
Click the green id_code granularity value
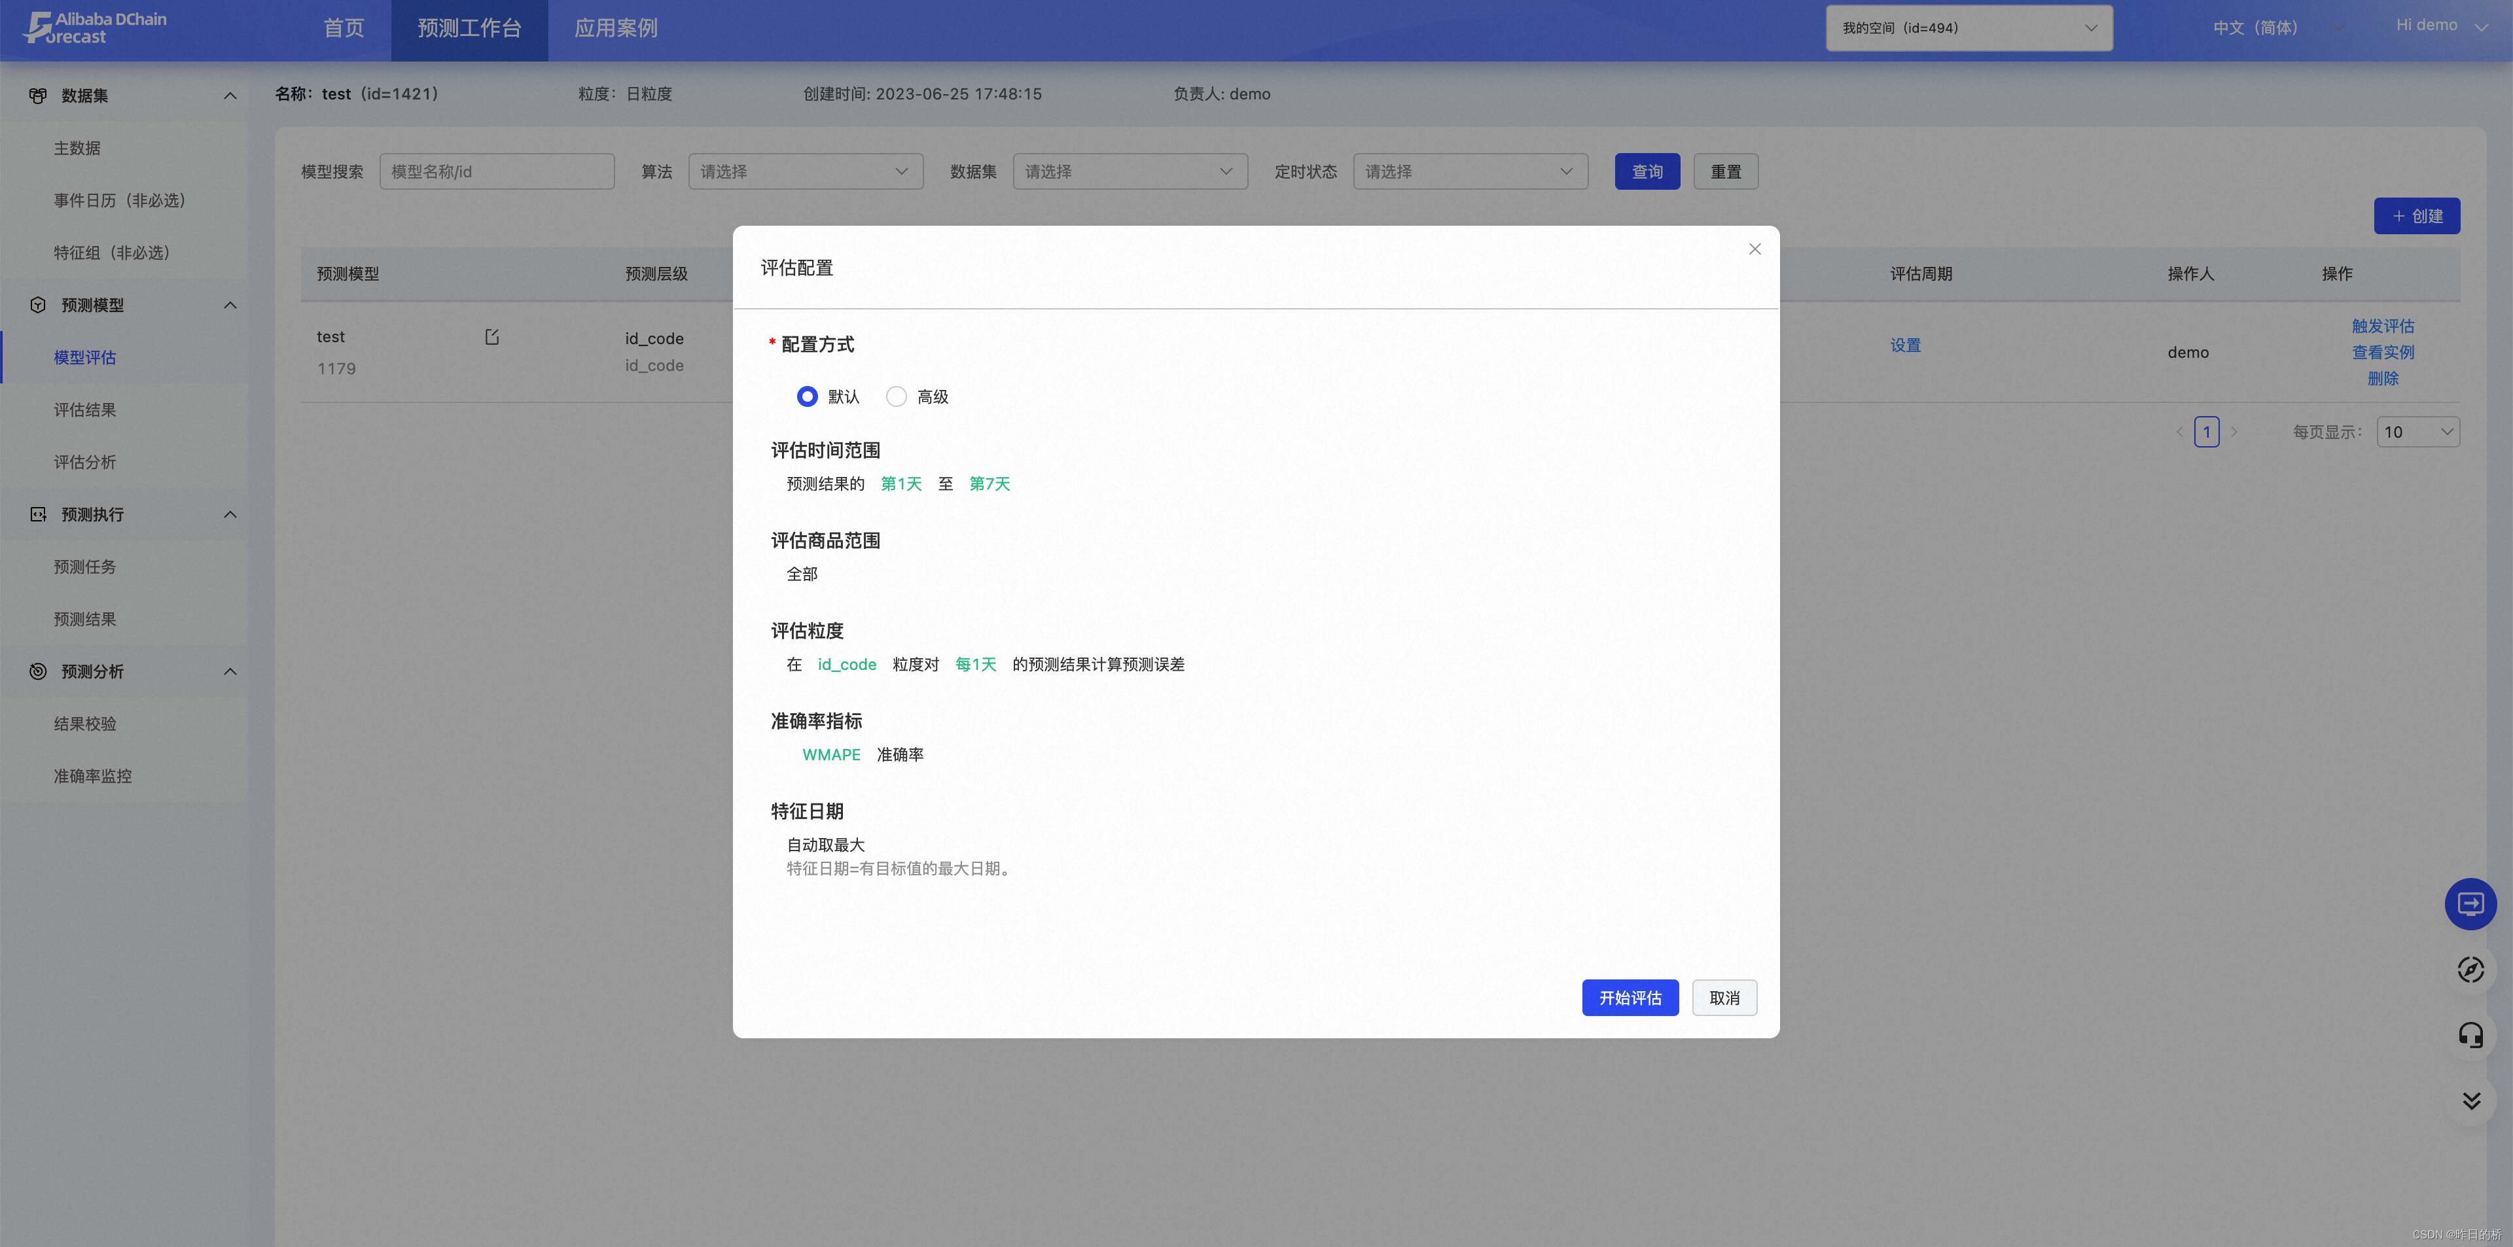(847, 664)
